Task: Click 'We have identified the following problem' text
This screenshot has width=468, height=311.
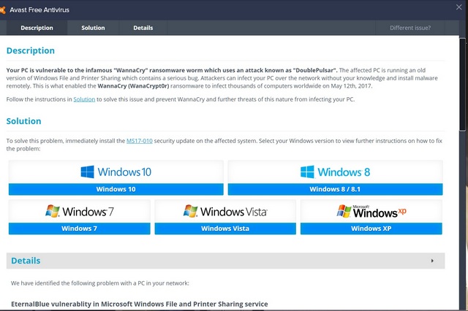Action: click(x=100, y=283)
